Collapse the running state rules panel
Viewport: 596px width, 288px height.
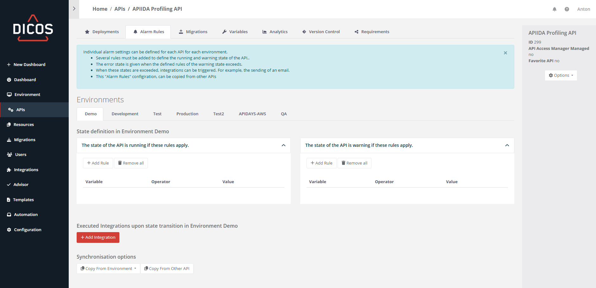coord(283,145)
